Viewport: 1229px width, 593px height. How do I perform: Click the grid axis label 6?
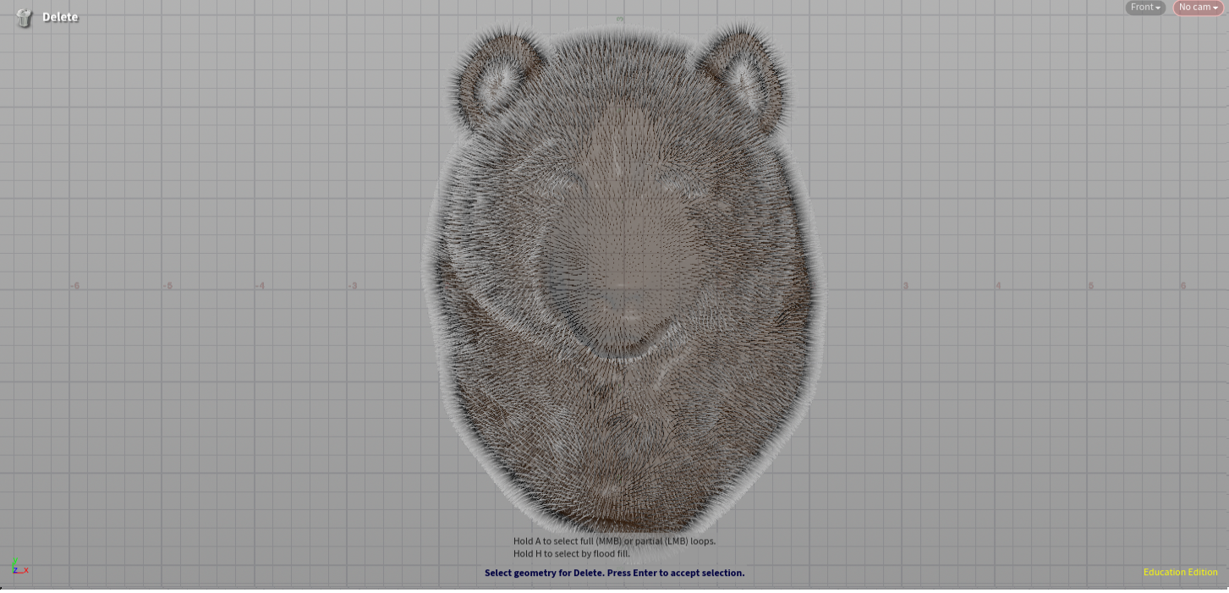pos(1182,287)
